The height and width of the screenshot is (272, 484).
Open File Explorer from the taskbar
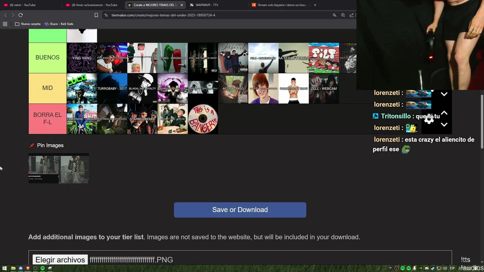pyautogui.click(x=13, y=268)
